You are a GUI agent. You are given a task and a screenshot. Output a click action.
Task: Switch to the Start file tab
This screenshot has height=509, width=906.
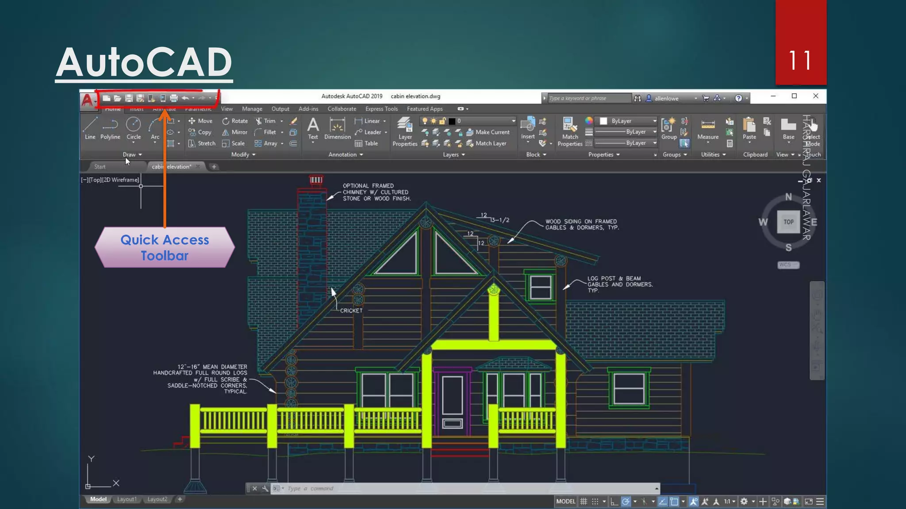click(x=100, y=167)
